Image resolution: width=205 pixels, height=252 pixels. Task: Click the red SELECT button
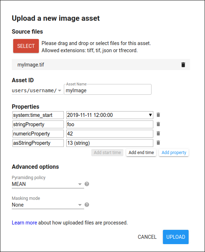(26, 46)
